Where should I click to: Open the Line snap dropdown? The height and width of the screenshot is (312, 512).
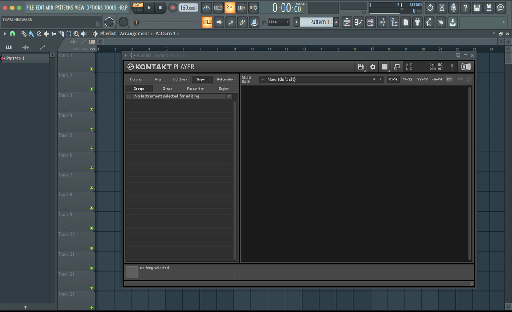pyautogui.click(x=278, y=22)
